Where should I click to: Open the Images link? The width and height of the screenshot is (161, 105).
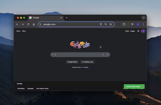point(133,31)
